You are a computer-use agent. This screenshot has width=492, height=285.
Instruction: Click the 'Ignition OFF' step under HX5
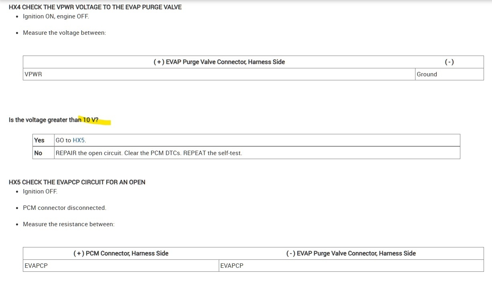click(x=40, y=191)
